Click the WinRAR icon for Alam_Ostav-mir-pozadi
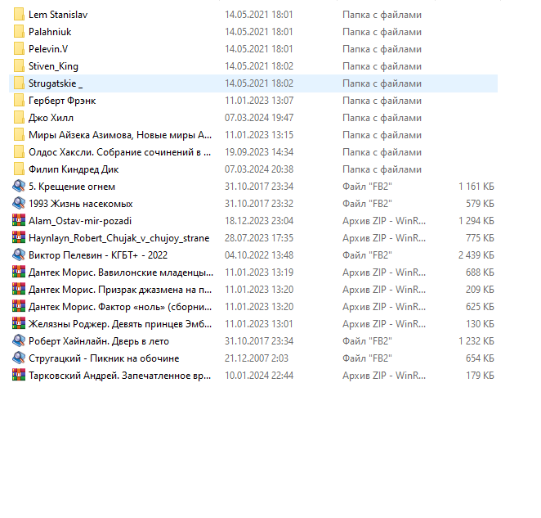 (19, 221)
